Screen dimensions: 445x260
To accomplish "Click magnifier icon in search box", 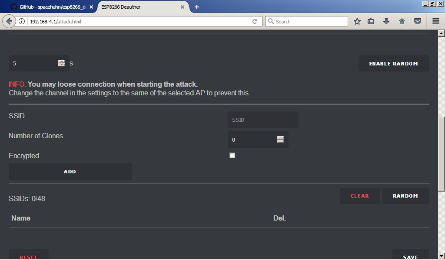I will click(271, 22).
